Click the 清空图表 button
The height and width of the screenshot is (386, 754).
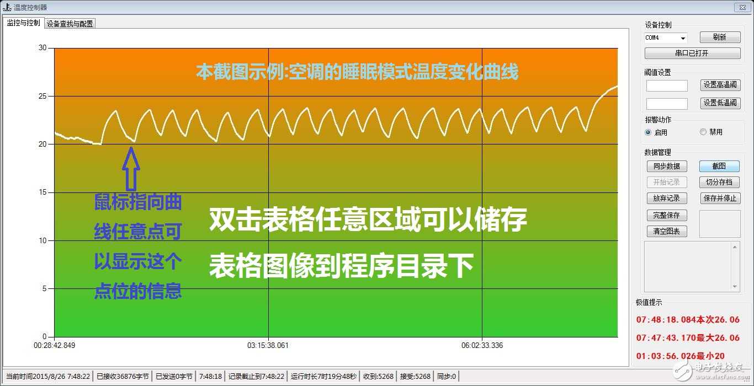coord(667,232)
